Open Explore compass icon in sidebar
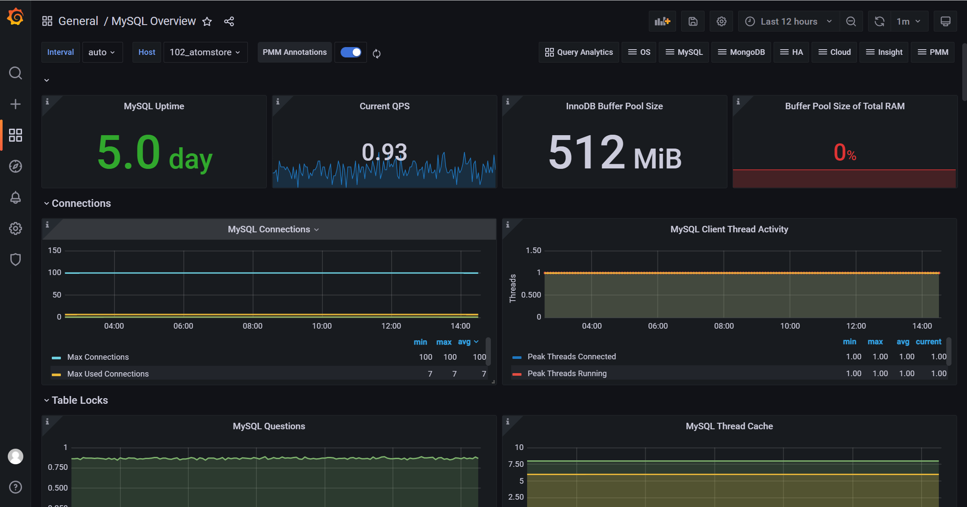The width and height of the screenshot is (967, 507). tap(16, 166)
